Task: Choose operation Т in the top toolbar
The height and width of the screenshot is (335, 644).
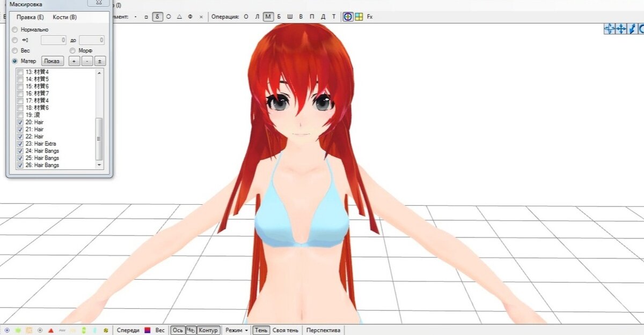Action: [x=334, y=17]
